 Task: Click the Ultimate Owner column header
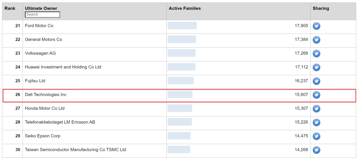click(x=41, y=8)
